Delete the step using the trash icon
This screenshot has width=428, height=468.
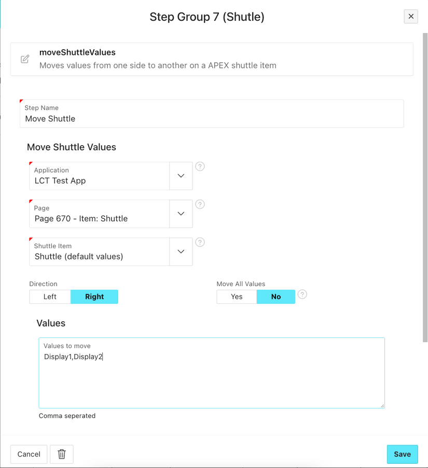click(62, 454)
